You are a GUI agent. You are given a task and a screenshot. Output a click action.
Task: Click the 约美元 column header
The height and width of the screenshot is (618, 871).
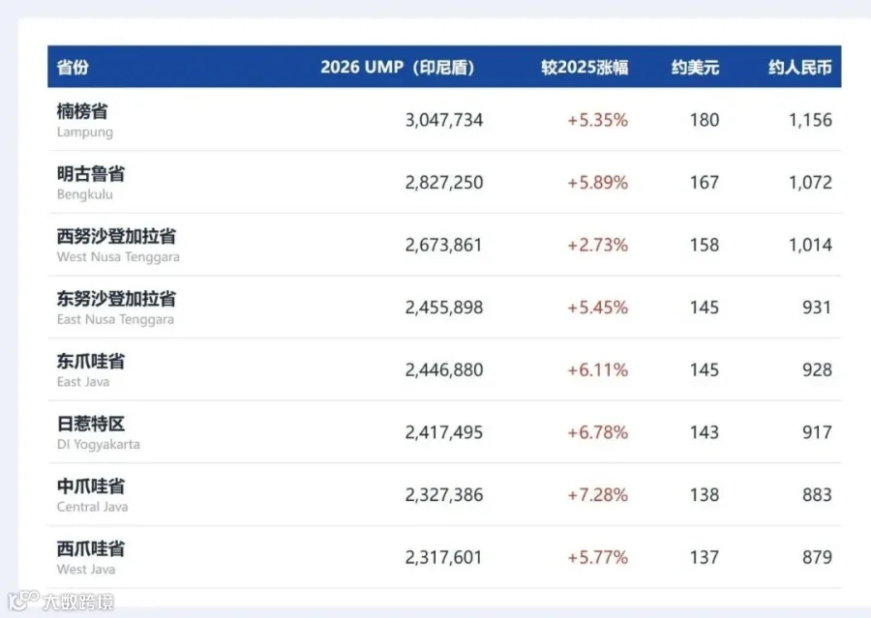coord(695,67)
